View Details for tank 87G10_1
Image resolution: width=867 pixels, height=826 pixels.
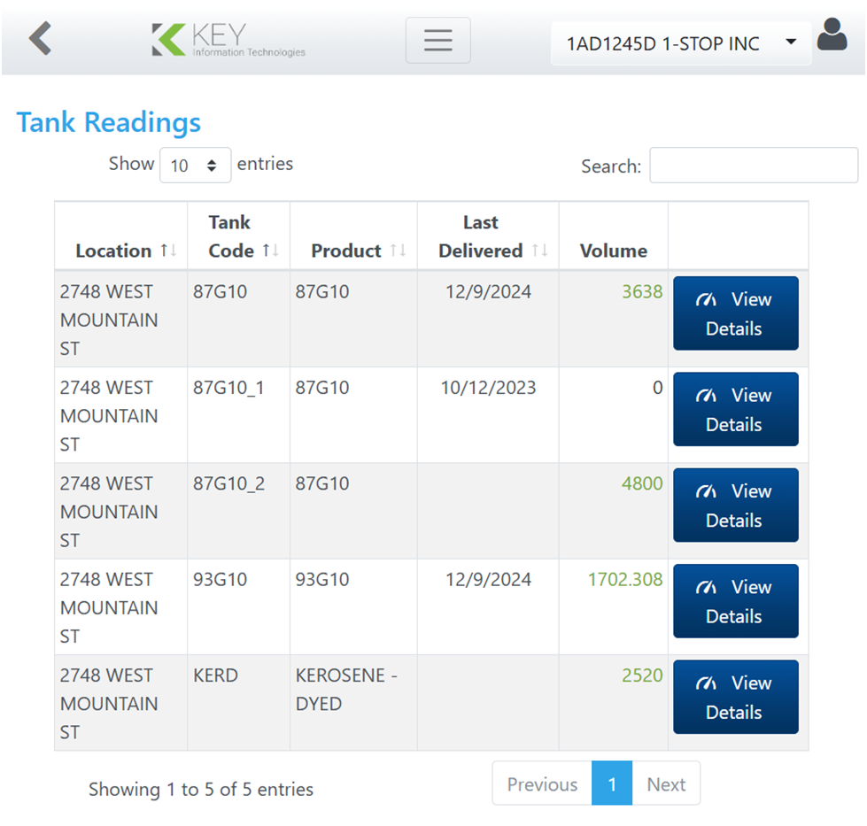tap(735, 409)
